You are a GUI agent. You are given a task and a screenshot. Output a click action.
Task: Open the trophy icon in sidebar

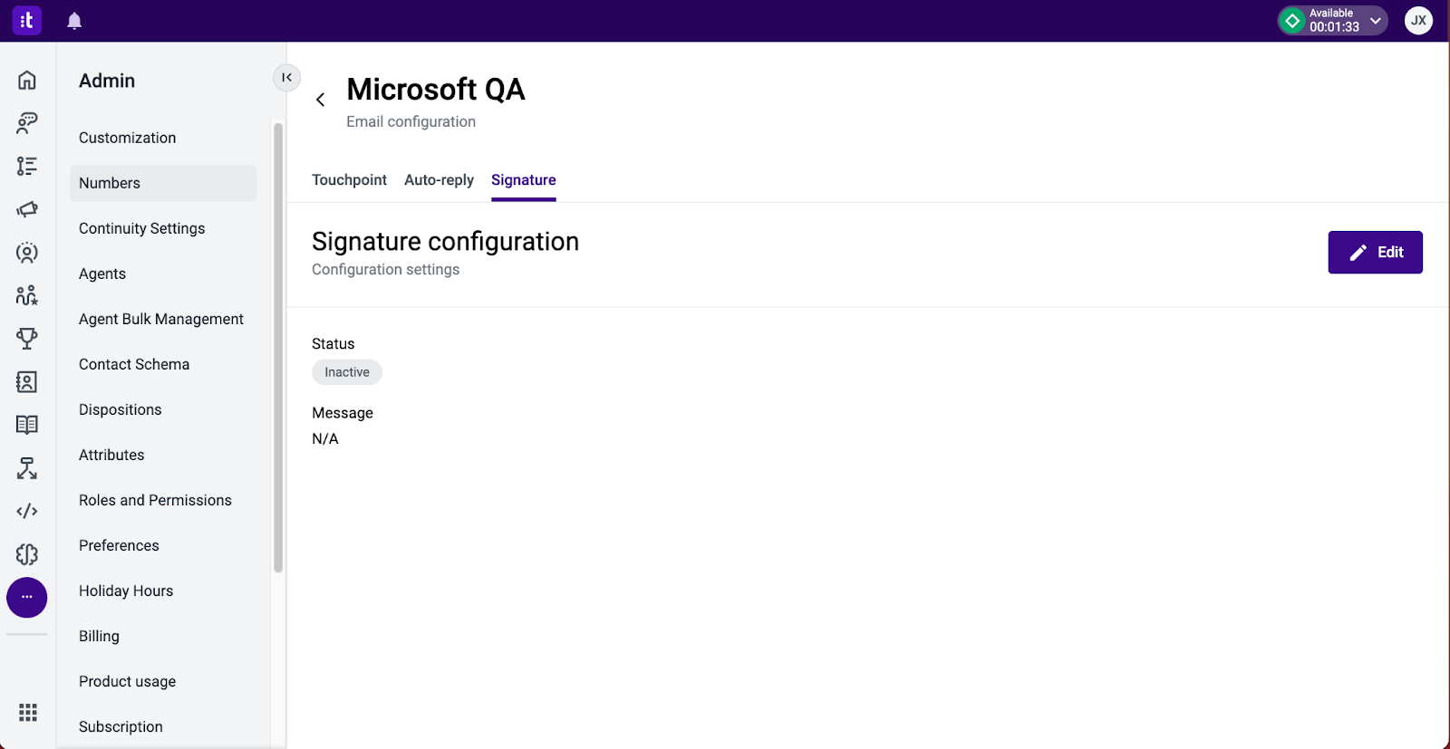coord(27,339)
